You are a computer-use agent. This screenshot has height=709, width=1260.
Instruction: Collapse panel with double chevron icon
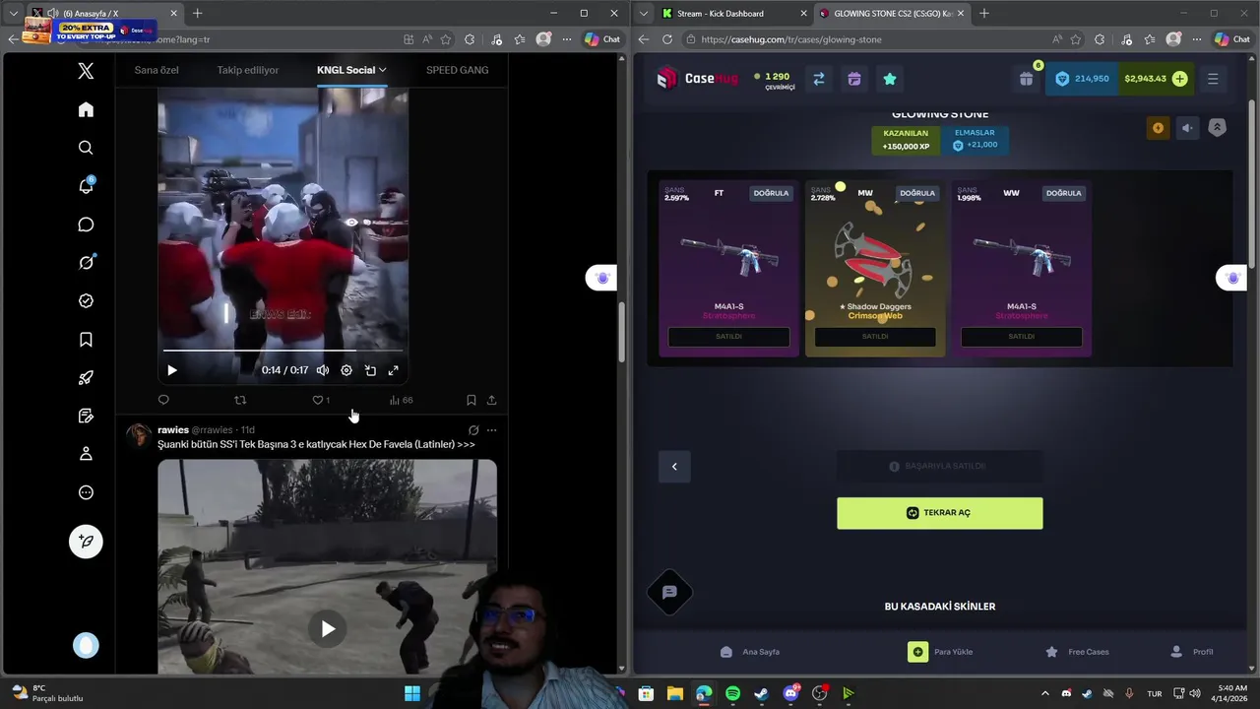point(1218,128)
